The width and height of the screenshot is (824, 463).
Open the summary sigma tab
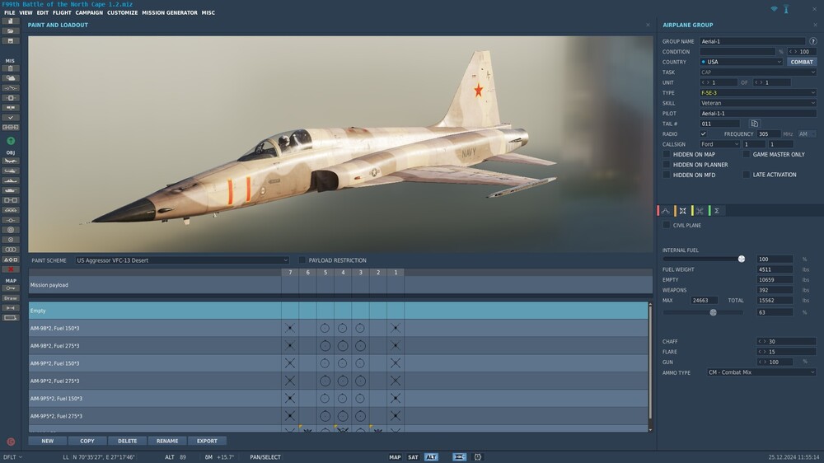pos(717,211)
